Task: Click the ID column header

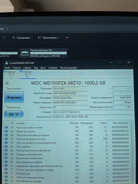Action: (12, 123)
